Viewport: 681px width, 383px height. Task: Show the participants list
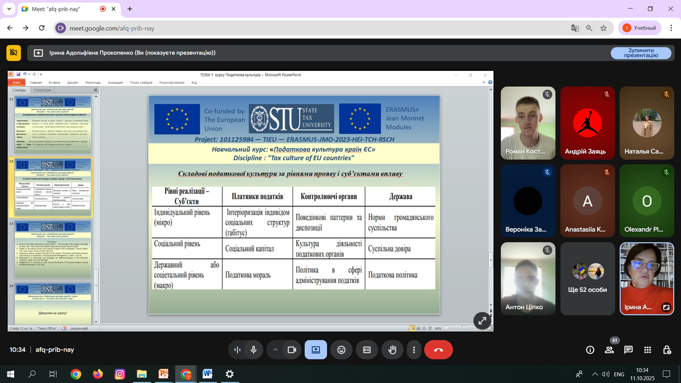(x=609, y=350)
